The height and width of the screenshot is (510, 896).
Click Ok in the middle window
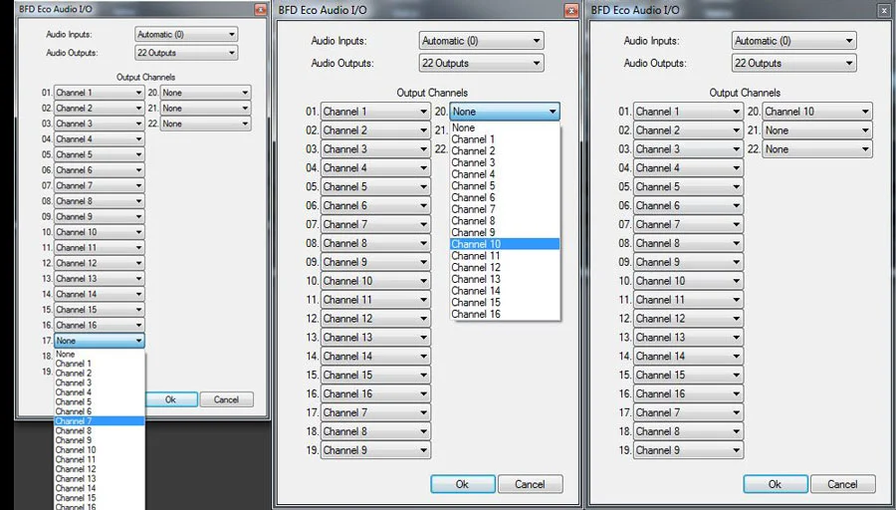463,484
